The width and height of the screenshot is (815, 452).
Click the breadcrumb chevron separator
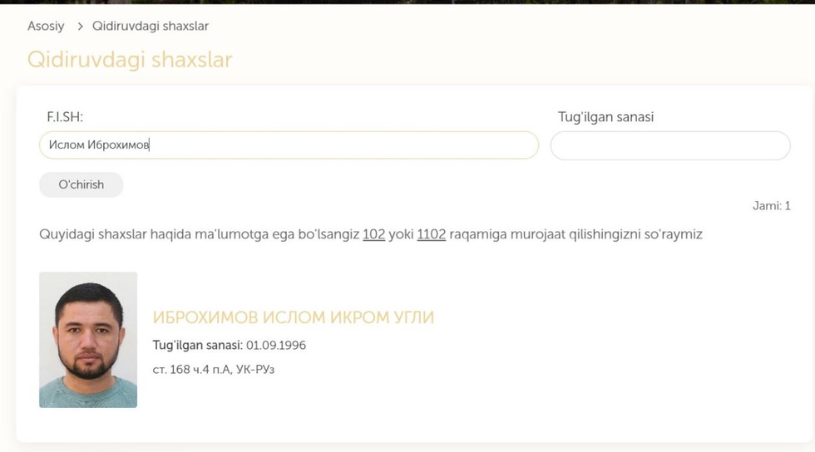click(81, 26)
